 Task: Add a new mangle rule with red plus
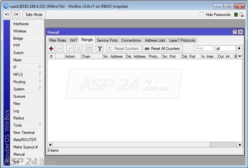pyautogui.click(x=51, y=49)
